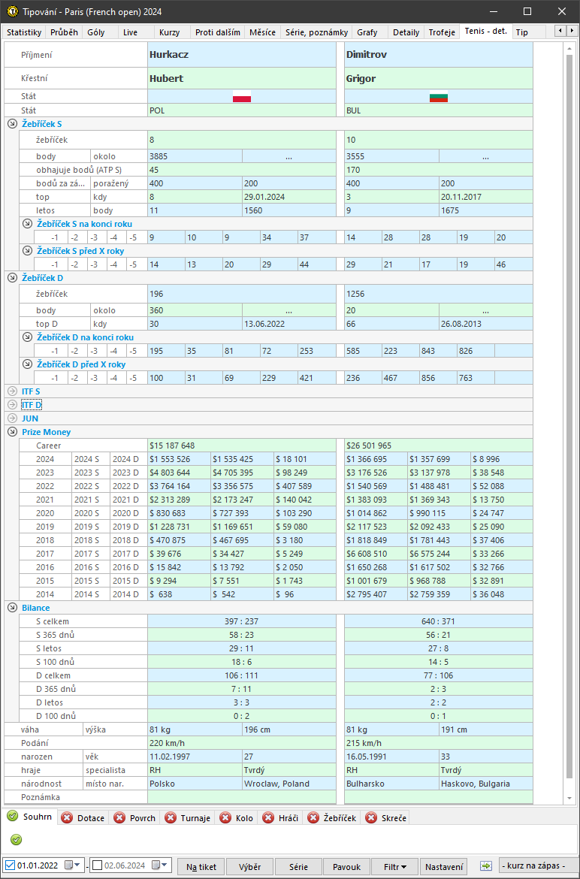Image resolution: width=580 pixels, height=879 pixels.
Task: Click the Bulgarian flag for Dimitrov
Action: (x=439, y=97)
